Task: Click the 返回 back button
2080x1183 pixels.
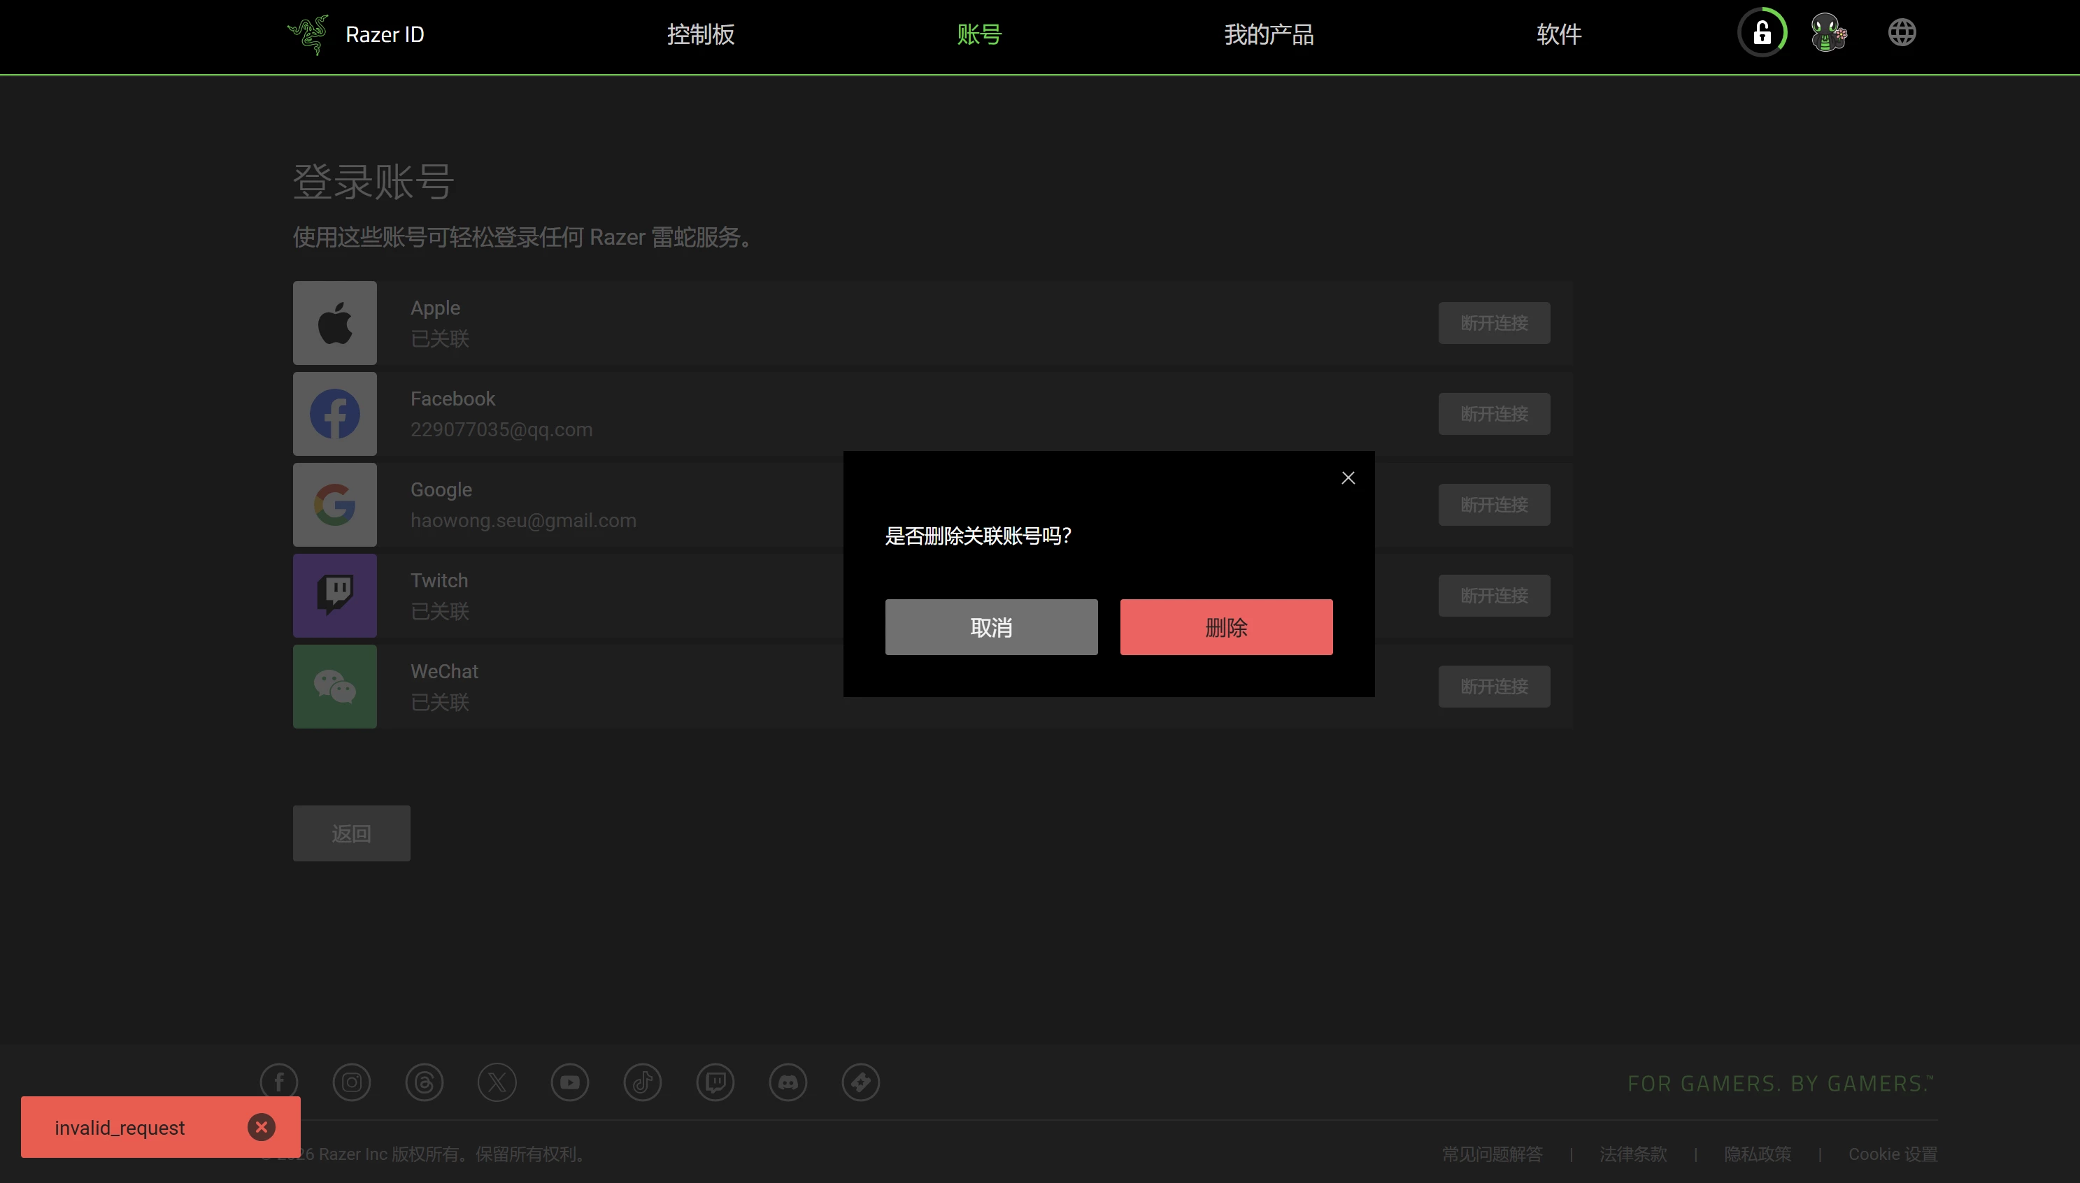Action: pyautogui.click(x=351, y=833)
